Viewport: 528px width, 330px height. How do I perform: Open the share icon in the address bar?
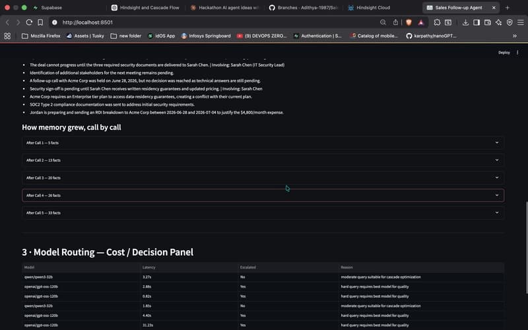coord(395,22)
